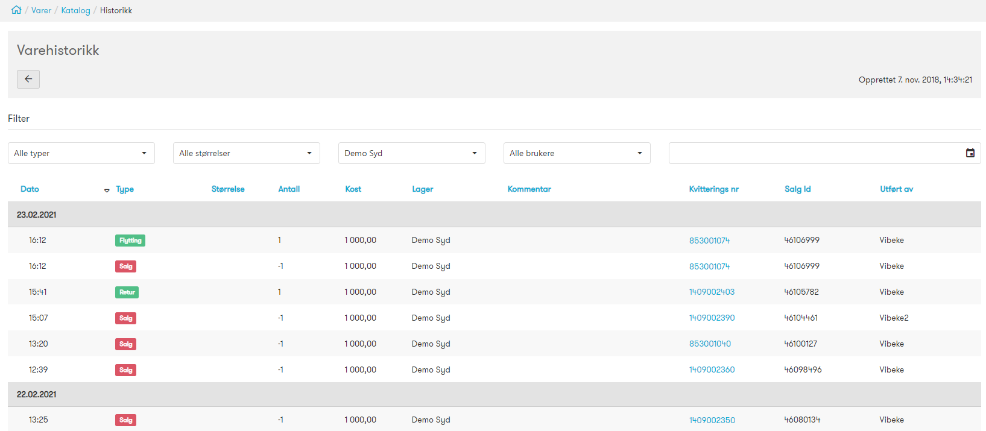Click Salg Id 46105782
The width and height of the screenshot is (986, 431).
(x=801, y=292)
